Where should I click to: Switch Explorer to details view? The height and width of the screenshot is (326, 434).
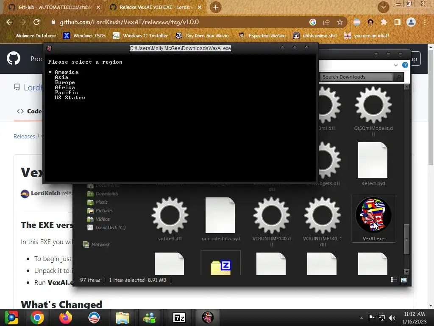point(394,280)
